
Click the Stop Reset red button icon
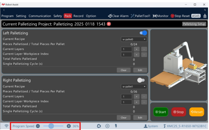click(172, 16)
